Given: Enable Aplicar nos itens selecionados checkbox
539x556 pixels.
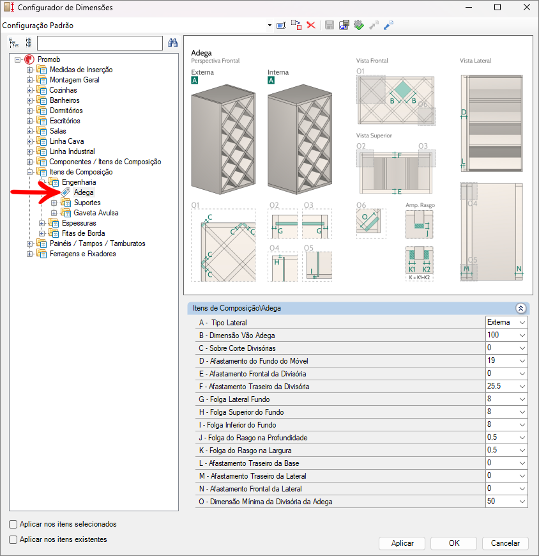Looking at the screenshot, I should [x=13, y=524].
